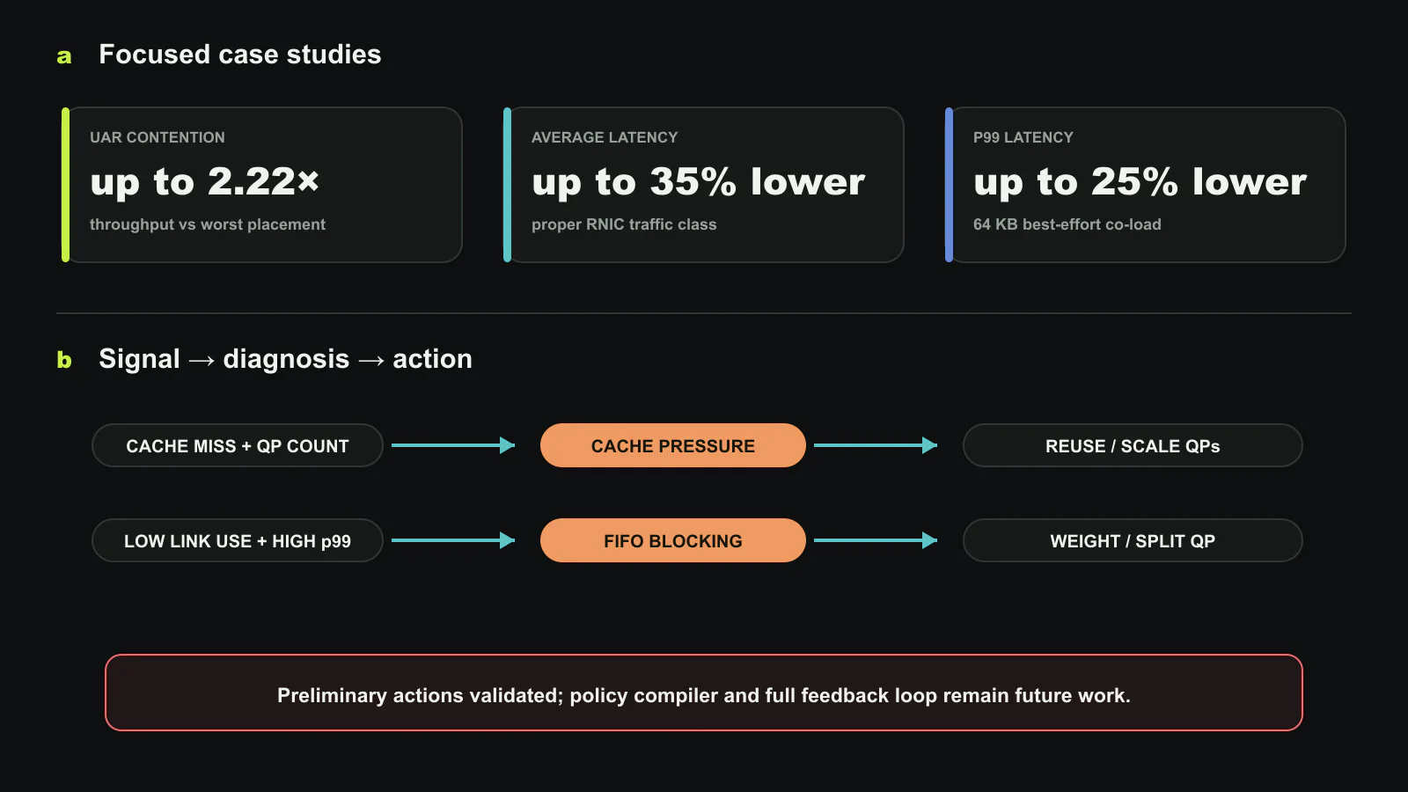Screen dimensions: 1408x792
Task: Click the blue accent bar on P99 Latency card
Action: (x=949, y=185)
